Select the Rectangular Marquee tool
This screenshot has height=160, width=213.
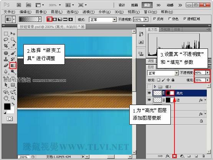(x=6, y=33)
